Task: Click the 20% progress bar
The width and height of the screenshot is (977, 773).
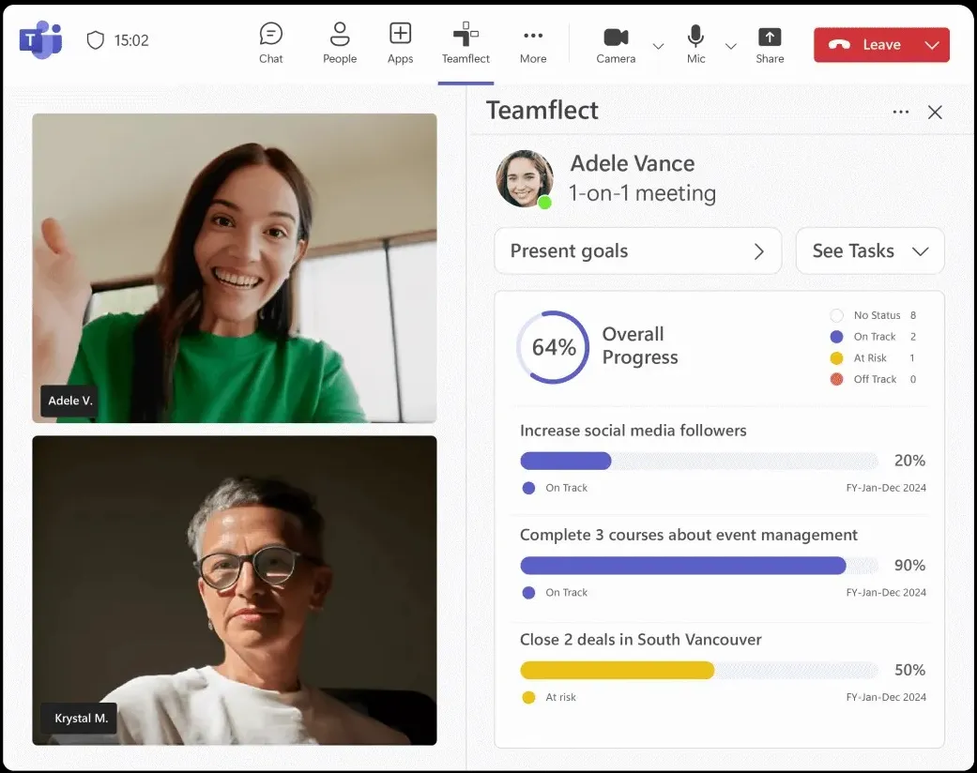Action: 699,461
